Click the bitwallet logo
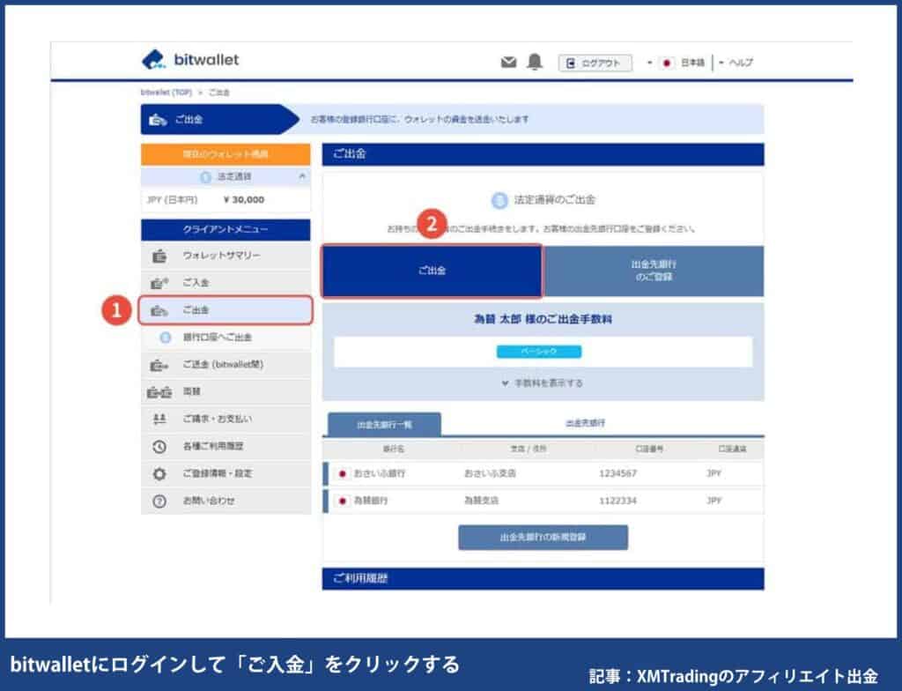902x691 pixels. click(190, 59)
